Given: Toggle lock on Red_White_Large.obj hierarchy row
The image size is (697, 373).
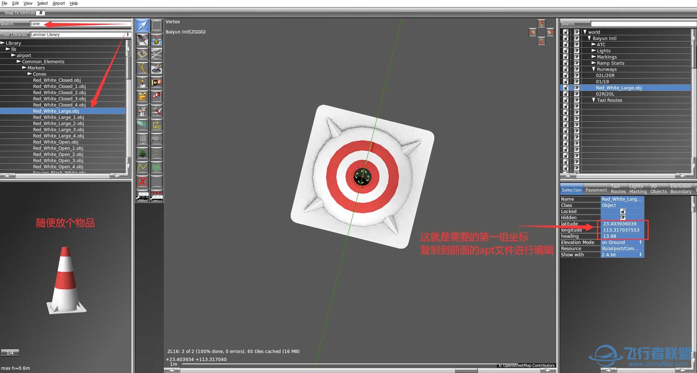Looking at the screenshot, I should coord(566,88).
